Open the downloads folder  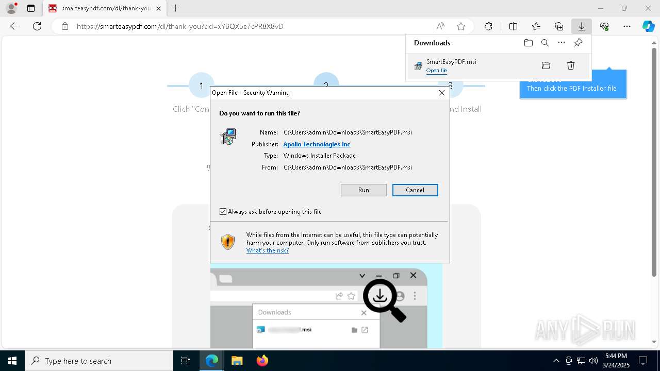528,43
